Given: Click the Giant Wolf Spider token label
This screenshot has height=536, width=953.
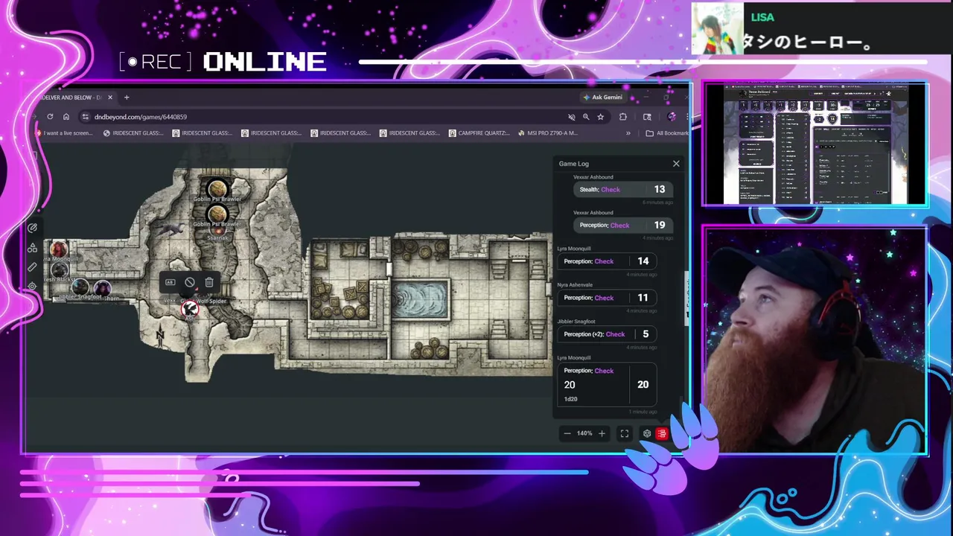Looking at the screenshot, I should pyautogui.click(x=204, y=301).
